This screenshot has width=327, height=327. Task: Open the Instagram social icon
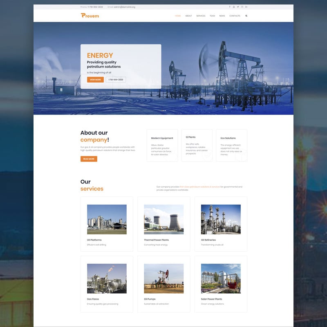(242, 7)
